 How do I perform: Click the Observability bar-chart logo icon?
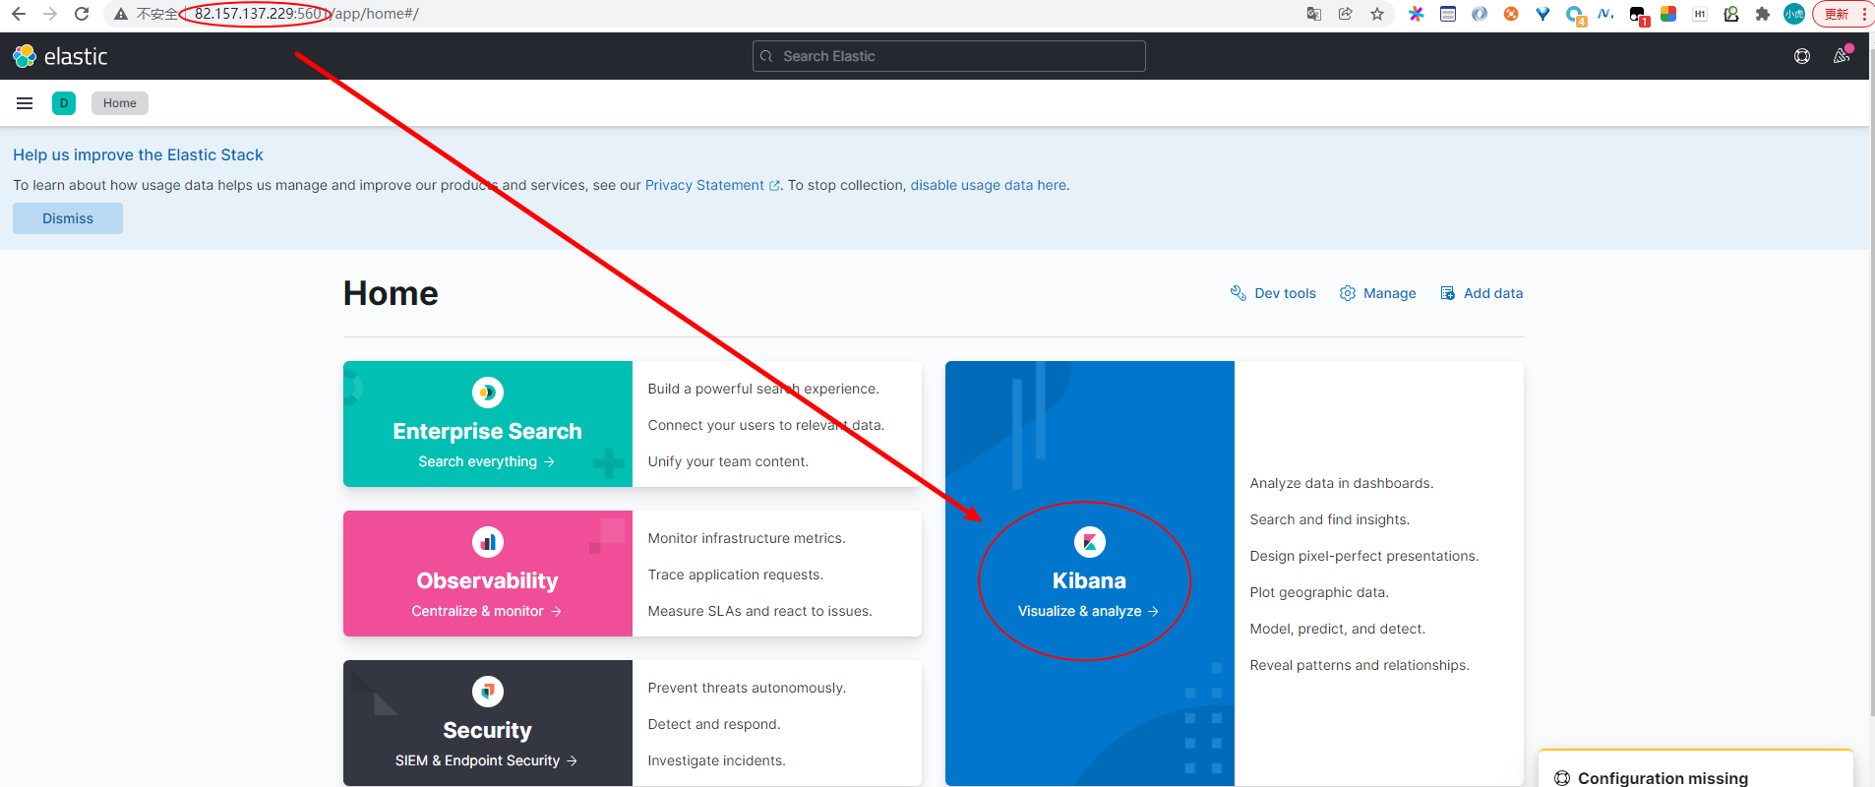click(x=488, y=542)
